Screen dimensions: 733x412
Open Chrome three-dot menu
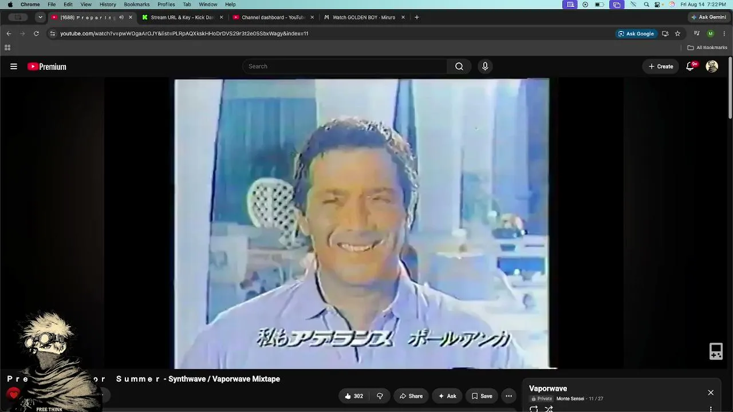(x=724, y=34)
